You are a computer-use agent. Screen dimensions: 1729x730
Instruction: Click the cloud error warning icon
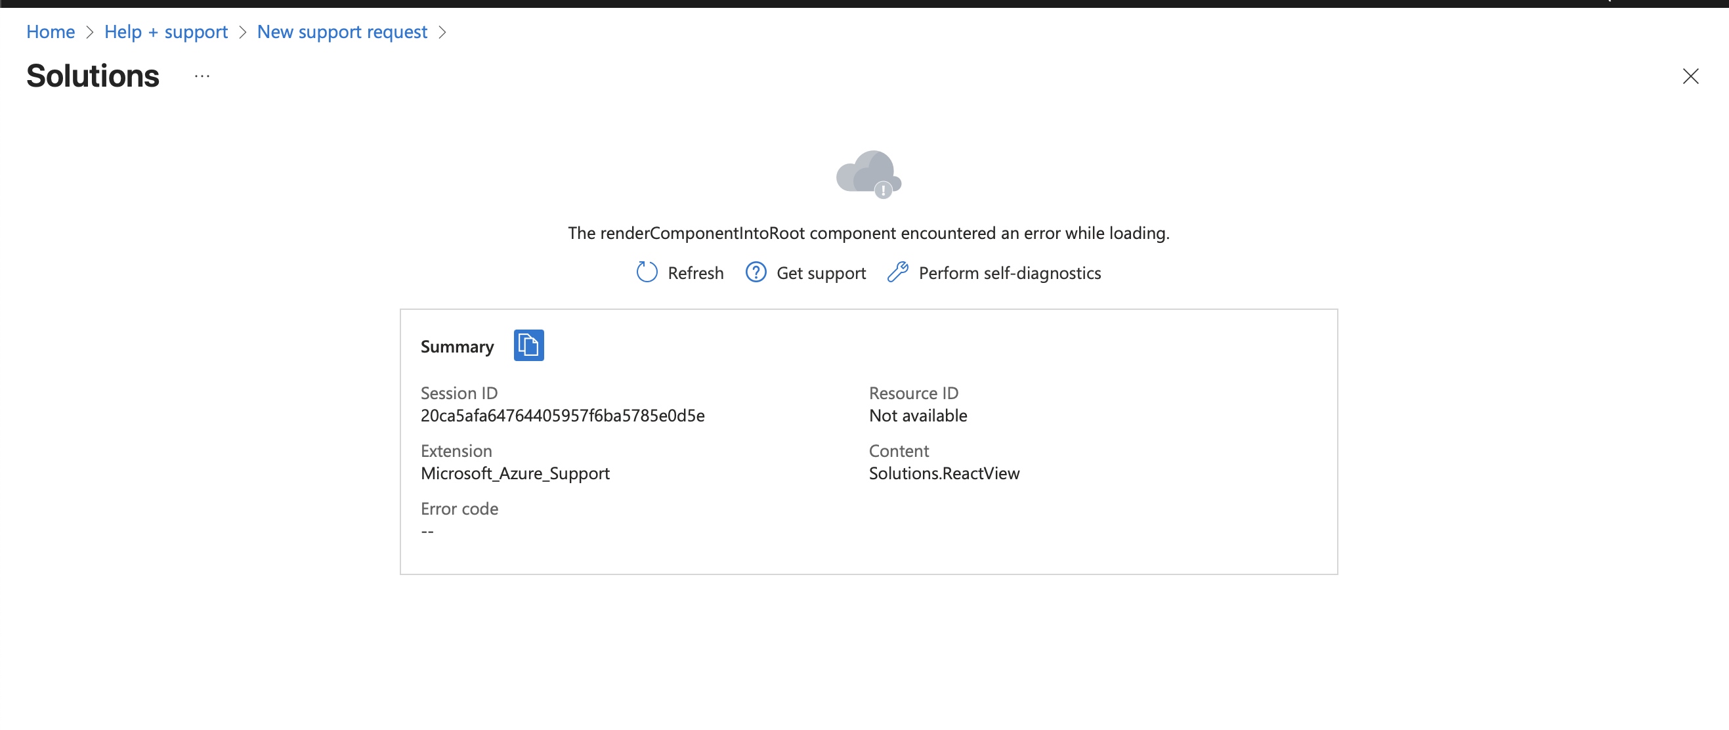coord(868,175)
